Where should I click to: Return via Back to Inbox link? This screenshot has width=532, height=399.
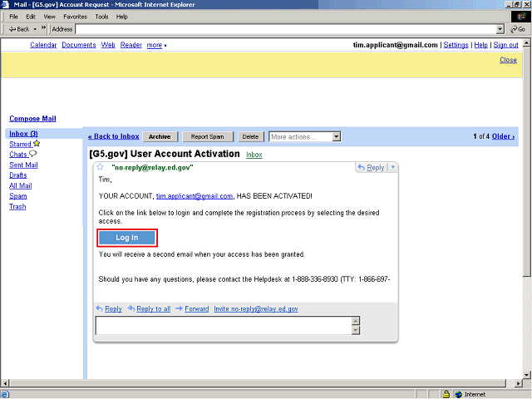114,136
